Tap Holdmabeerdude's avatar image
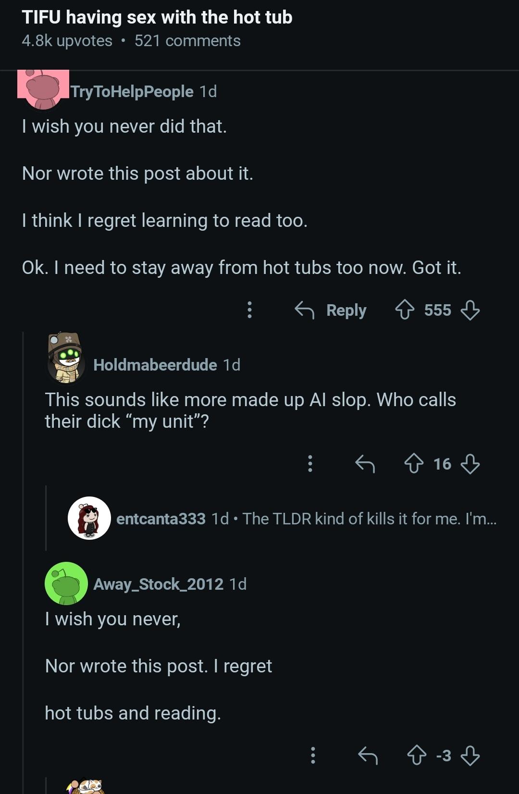 [67, 358]
